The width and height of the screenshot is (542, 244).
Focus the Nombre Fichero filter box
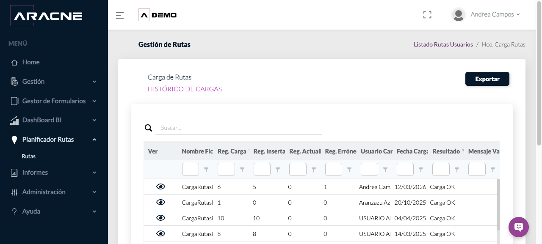tap(191, 170)
